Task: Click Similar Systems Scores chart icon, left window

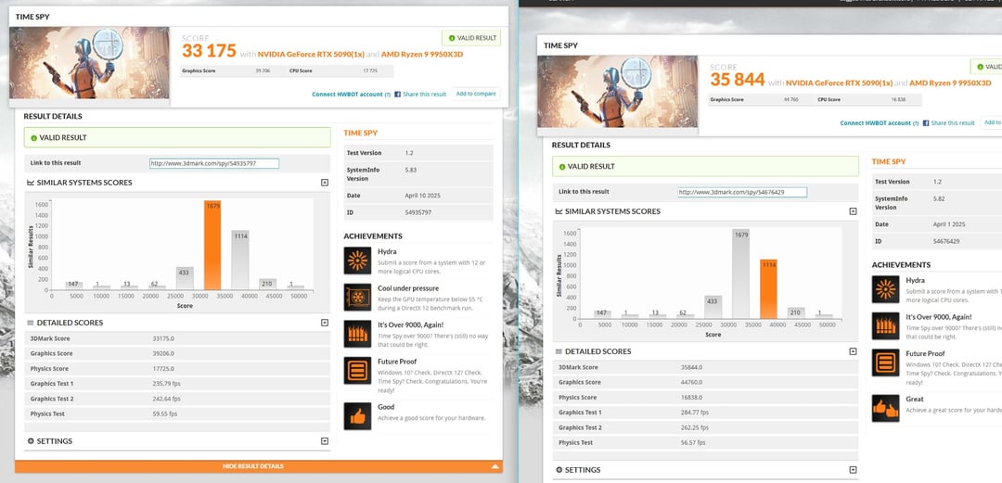Action: (30, 183)
